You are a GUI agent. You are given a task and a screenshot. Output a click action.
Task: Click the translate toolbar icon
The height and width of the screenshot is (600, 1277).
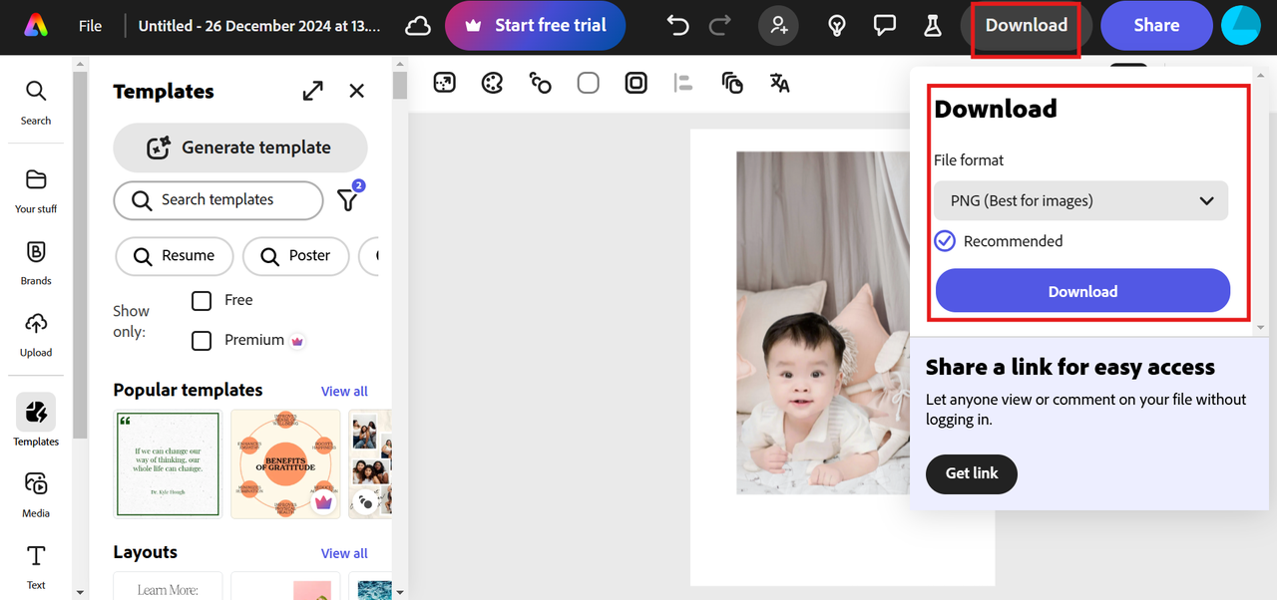tap(780, 83)
